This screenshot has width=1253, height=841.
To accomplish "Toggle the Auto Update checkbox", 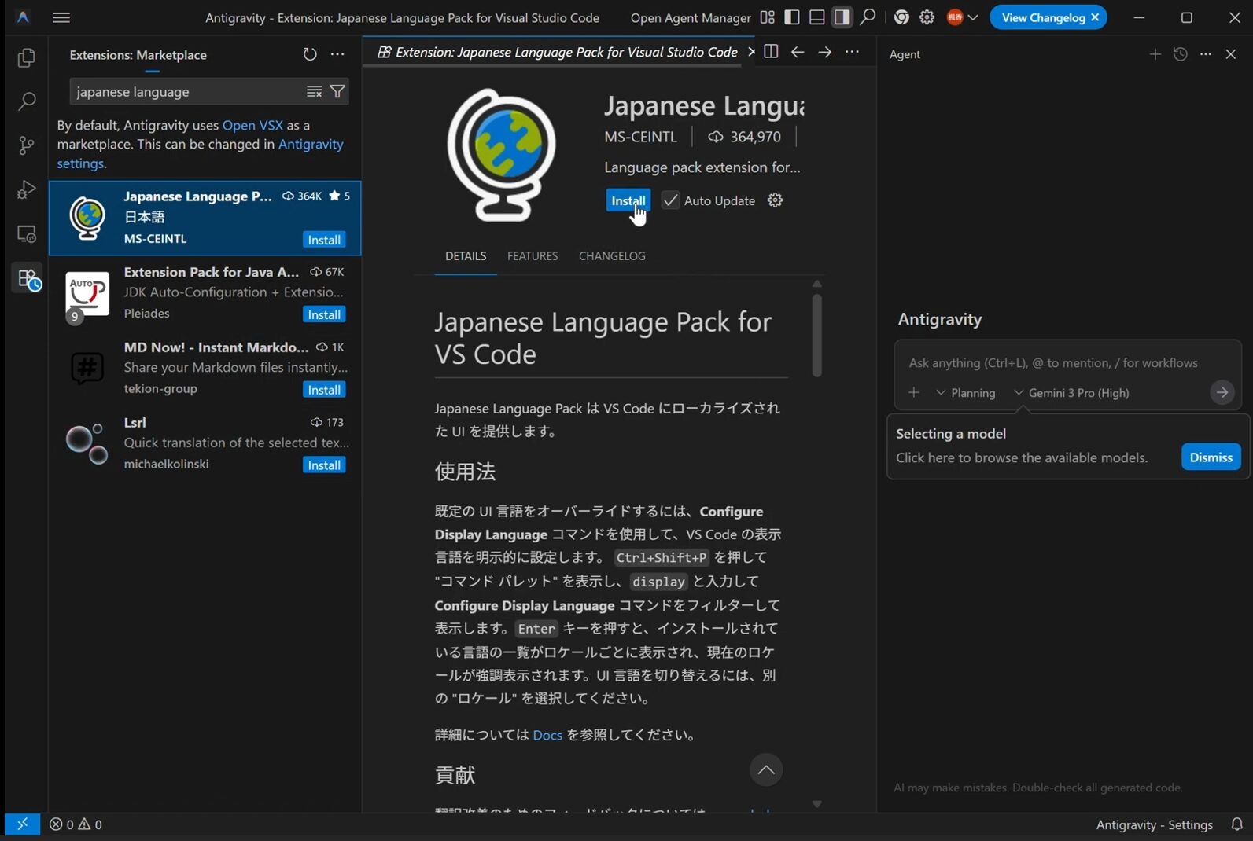I will [x=670, y=200].
